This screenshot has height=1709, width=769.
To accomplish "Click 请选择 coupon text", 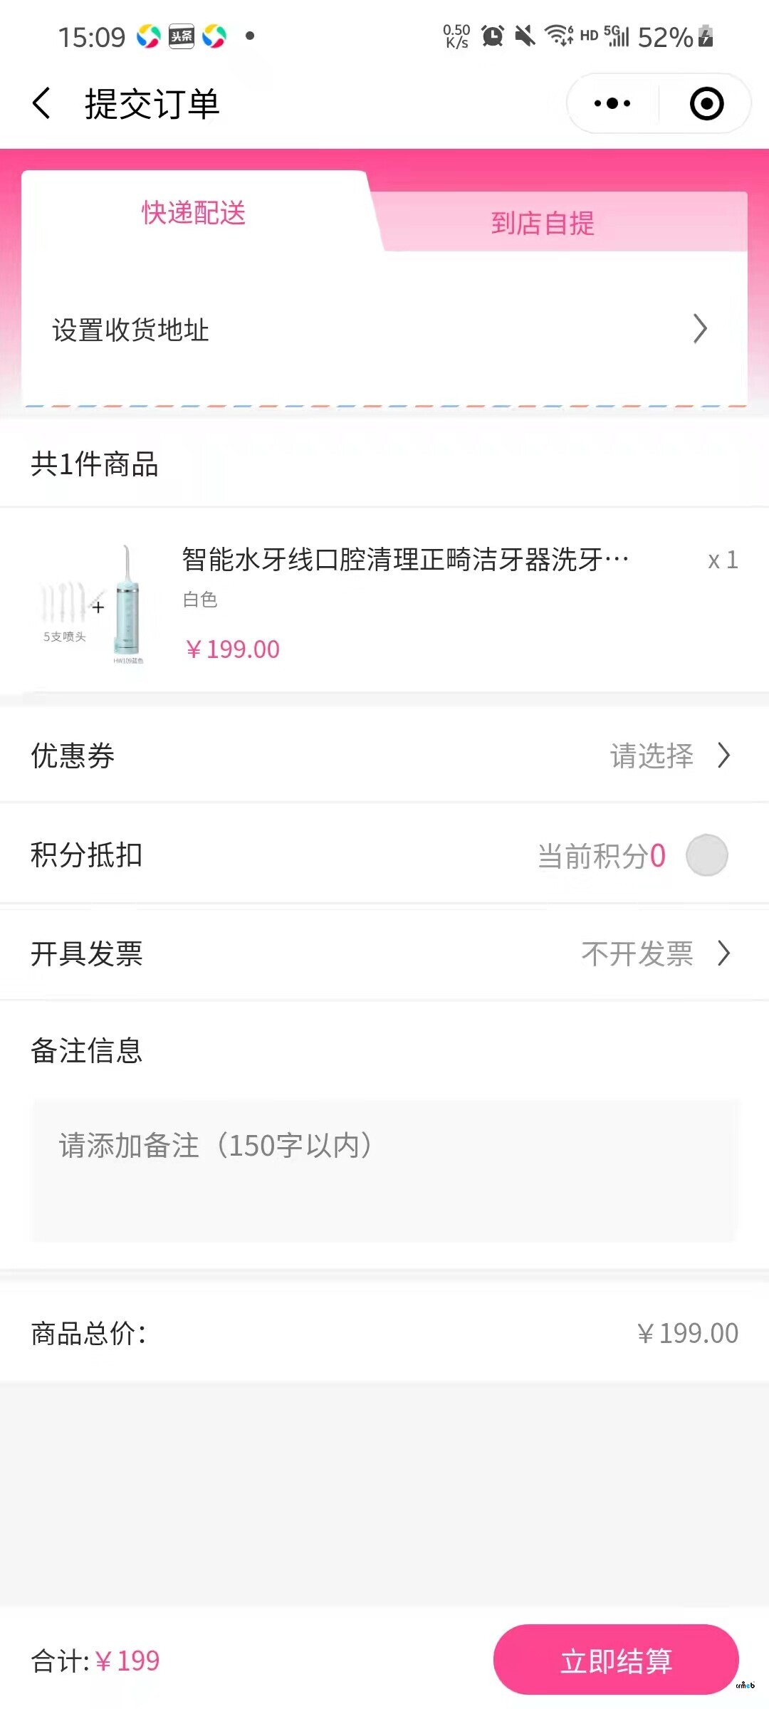I will click(x=652, y=756).
